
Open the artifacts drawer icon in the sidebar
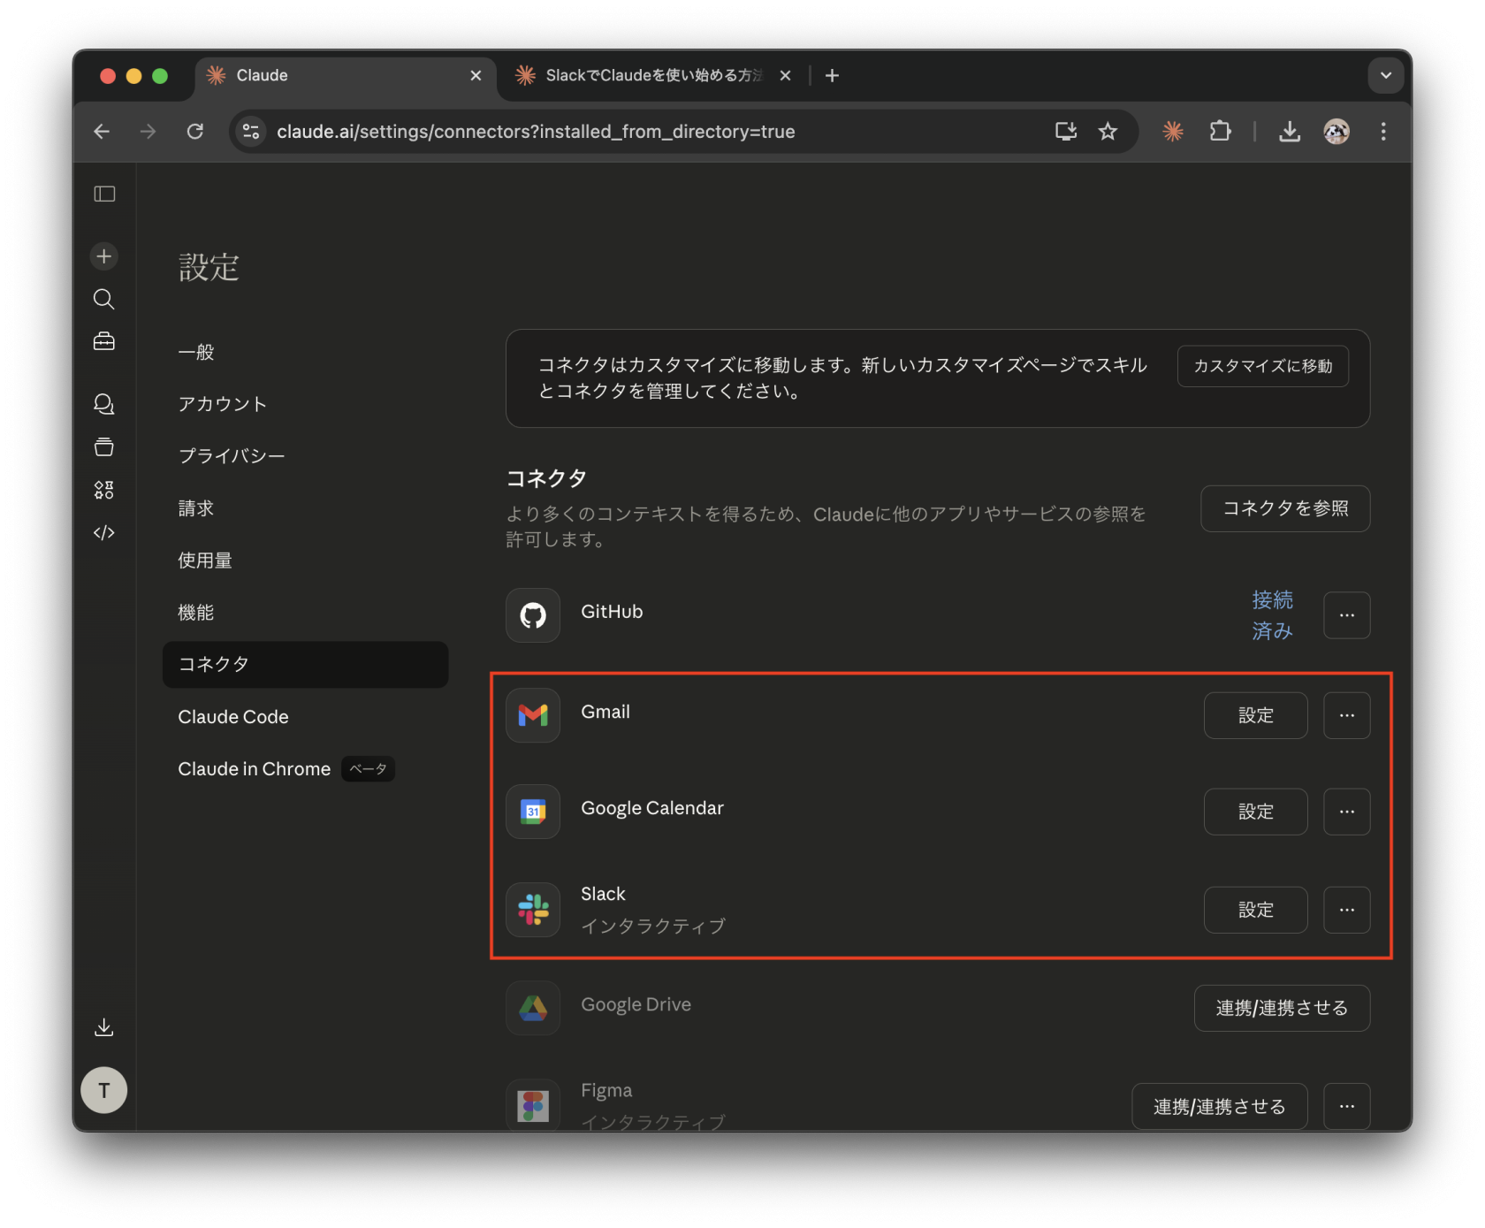(x=103, y=446)
